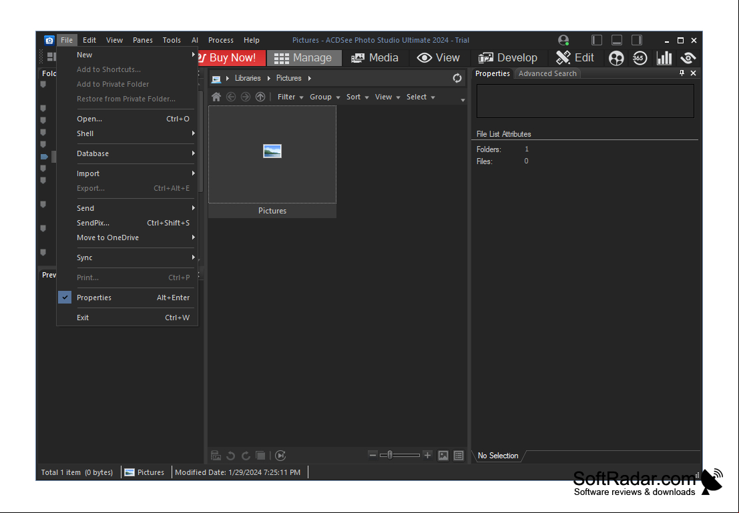The height and width of the screenshot is (513, 739).
Task: Close the Properties pane
Action: click(x=694, y=73)
